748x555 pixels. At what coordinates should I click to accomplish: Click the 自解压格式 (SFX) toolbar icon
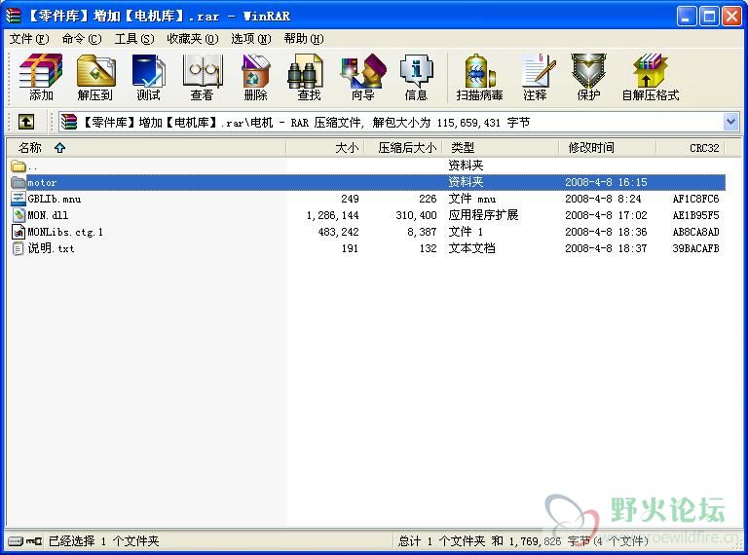651,71
